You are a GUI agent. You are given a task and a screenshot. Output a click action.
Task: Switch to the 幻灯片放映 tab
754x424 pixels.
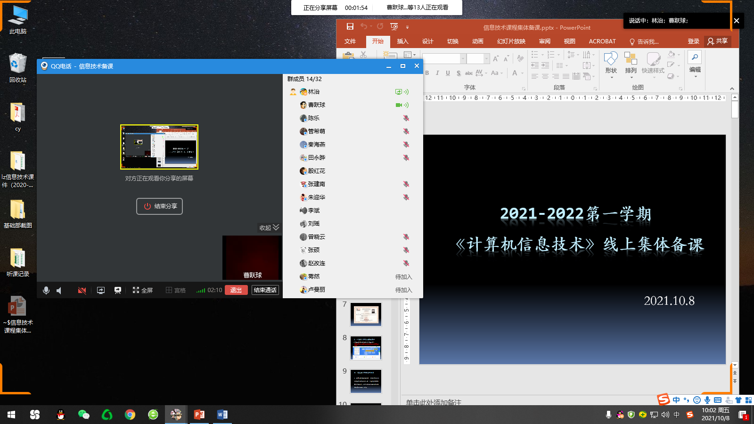click(x=511, y=41)
